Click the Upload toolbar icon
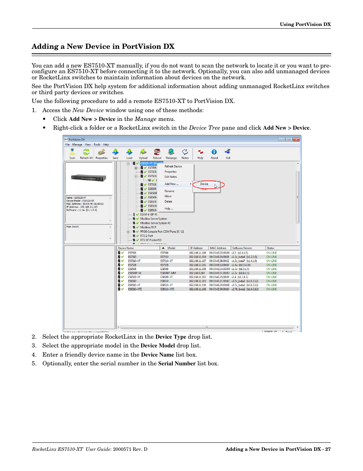Image resolution: width=363 pixels, height=471 pixels. [x=143, y=154]
